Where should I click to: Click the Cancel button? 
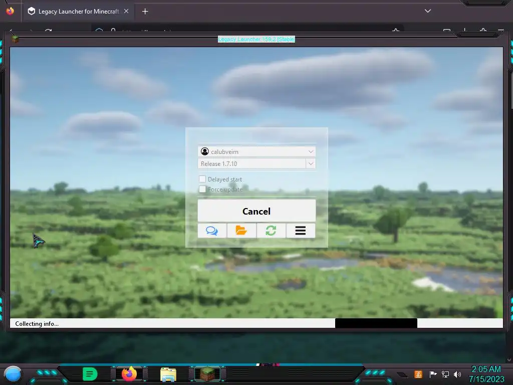(x=256, y=211)
